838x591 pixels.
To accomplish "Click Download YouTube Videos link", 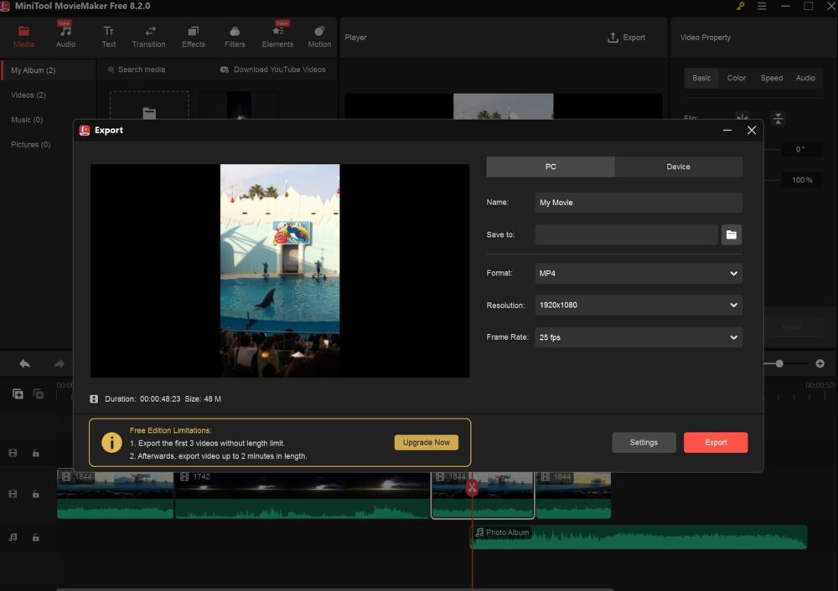I will point(273,69).
